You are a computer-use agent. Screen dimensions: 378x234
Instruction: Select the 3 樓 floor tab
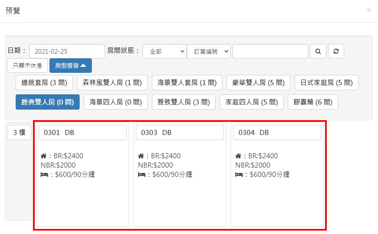point(19,132)
